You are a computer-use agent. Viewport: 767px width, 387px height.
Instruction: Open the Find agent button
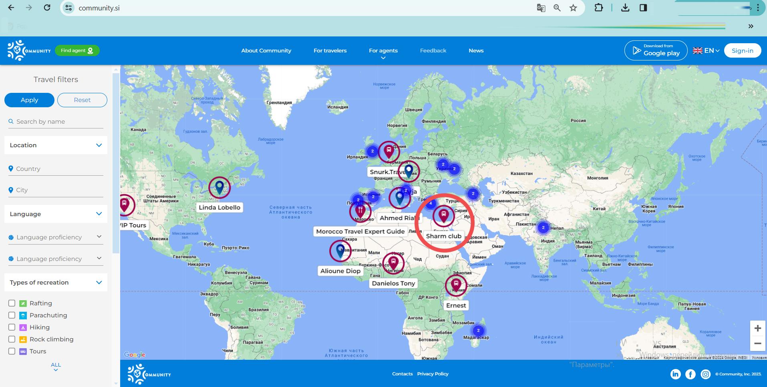point(77,50)
